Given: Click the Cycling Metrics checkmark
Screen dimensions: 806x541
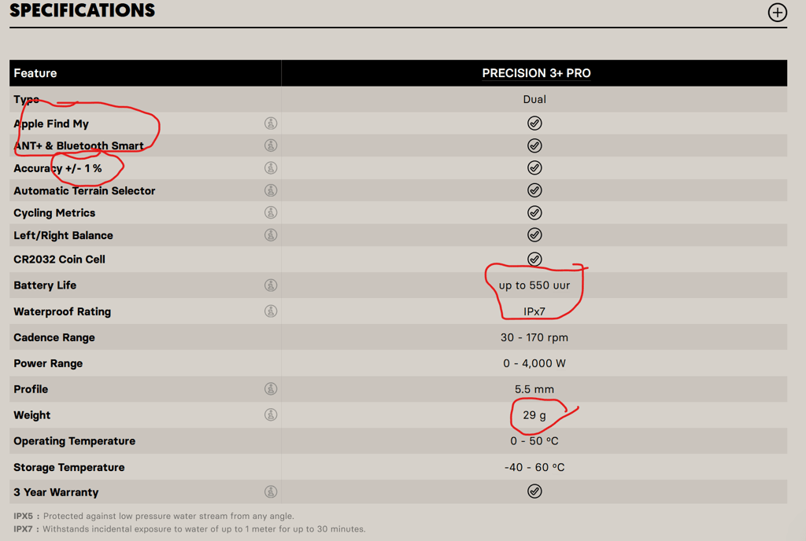Looking at the screenshot, I should 534,212.
